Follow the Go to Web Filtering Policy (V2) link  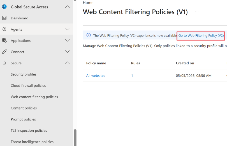(x=201, y=36)
